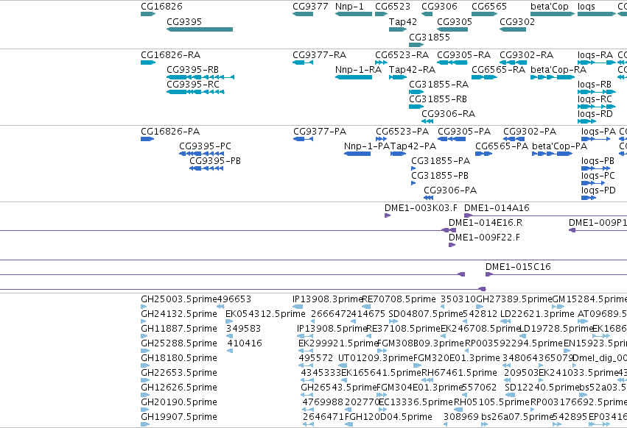Click the CG9305-RA label
The width and height of the screenshot is (627, 428).
tap(464, 54)
